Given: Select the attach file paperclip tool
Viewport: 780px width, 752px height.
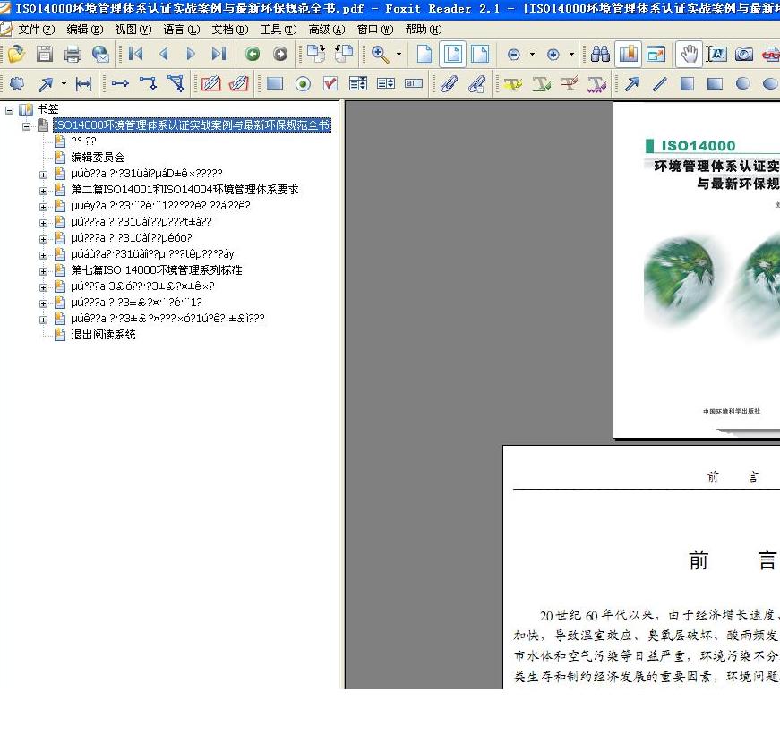Looking at the screenshot, I should tap(449, 84).
